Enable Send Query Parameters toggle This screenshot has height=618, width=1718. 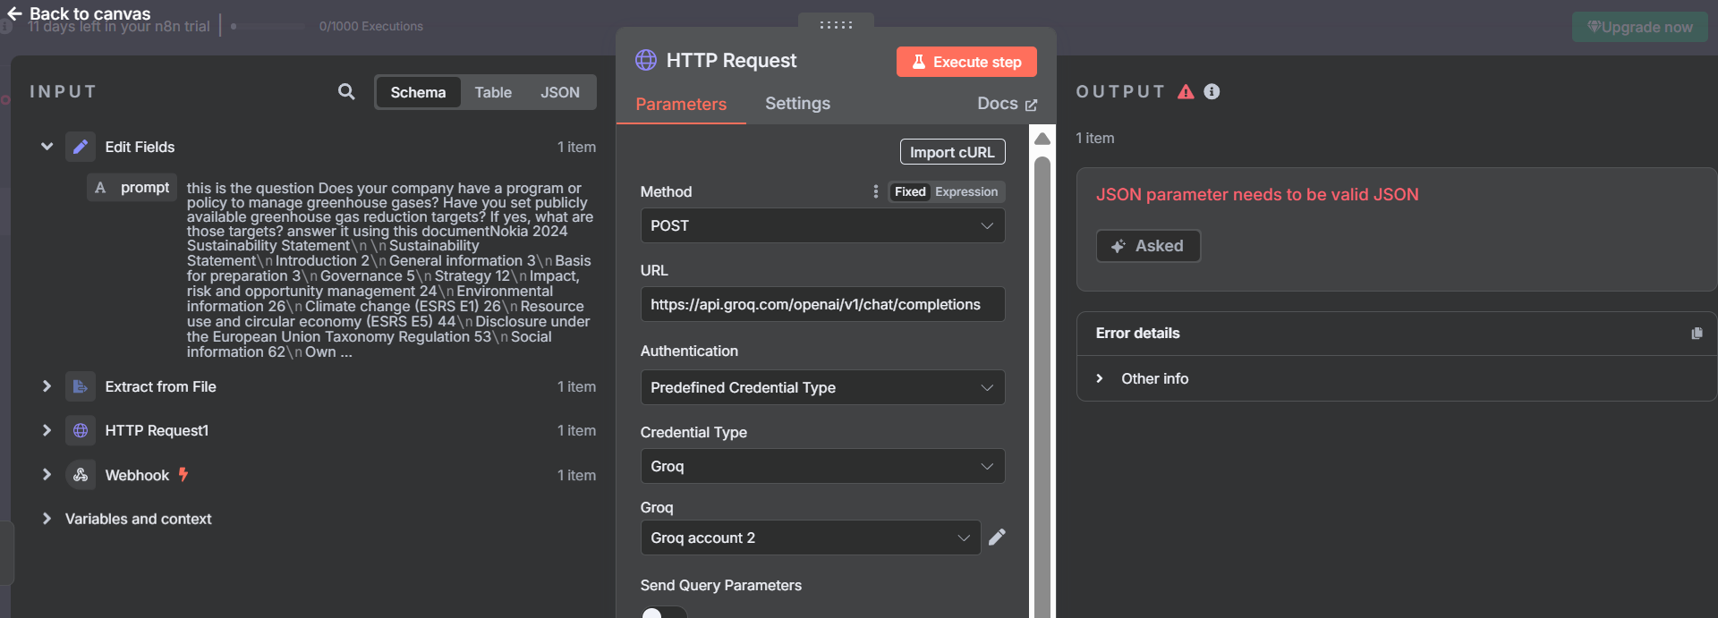point(663,613)
